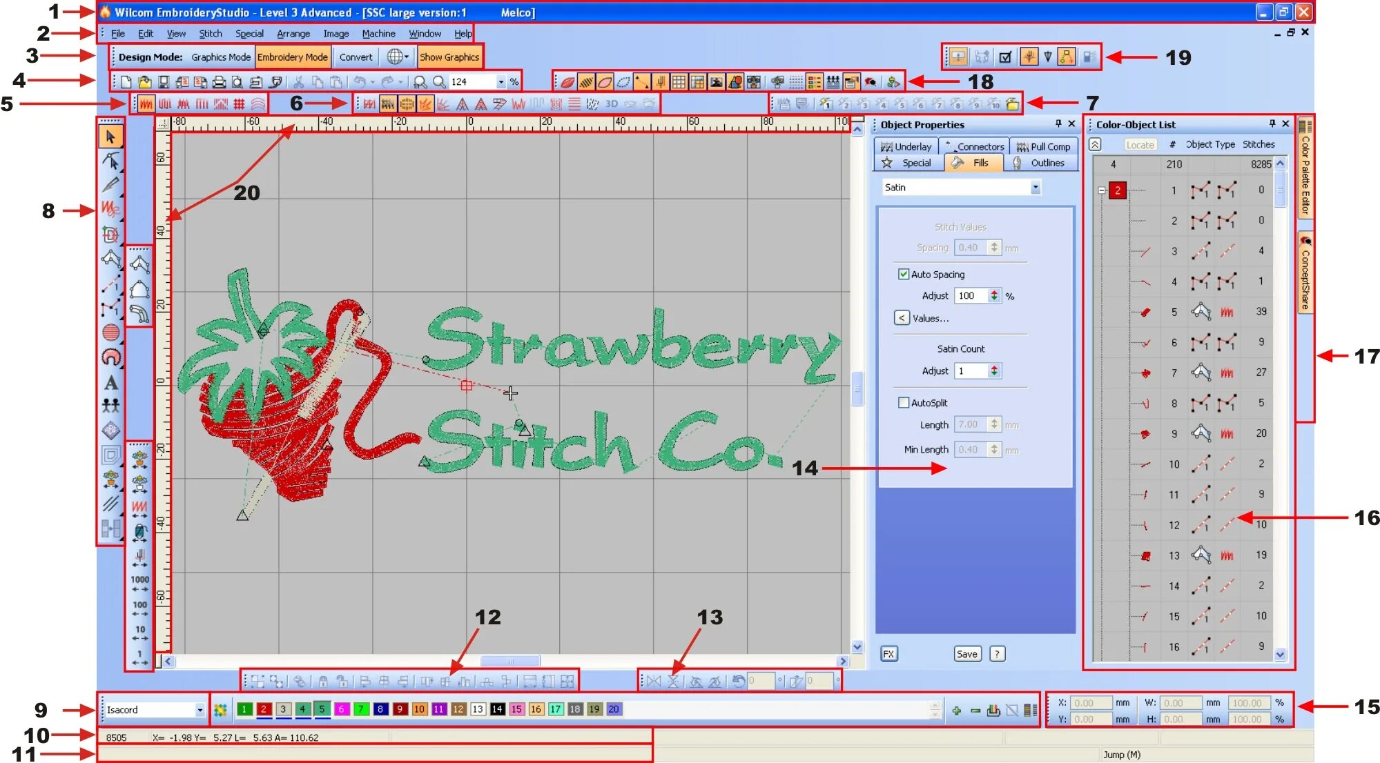
Task: Switch to Graphics Mode
Action: click(x=221, y=57)
